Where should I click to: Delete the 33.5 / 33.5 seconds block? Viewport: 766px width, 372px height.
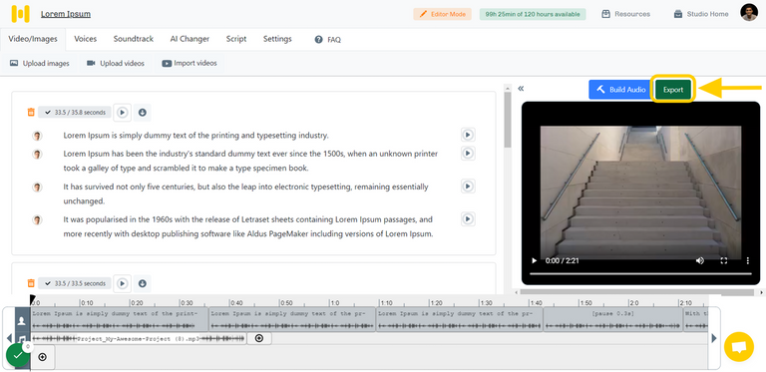coord(31,283)
